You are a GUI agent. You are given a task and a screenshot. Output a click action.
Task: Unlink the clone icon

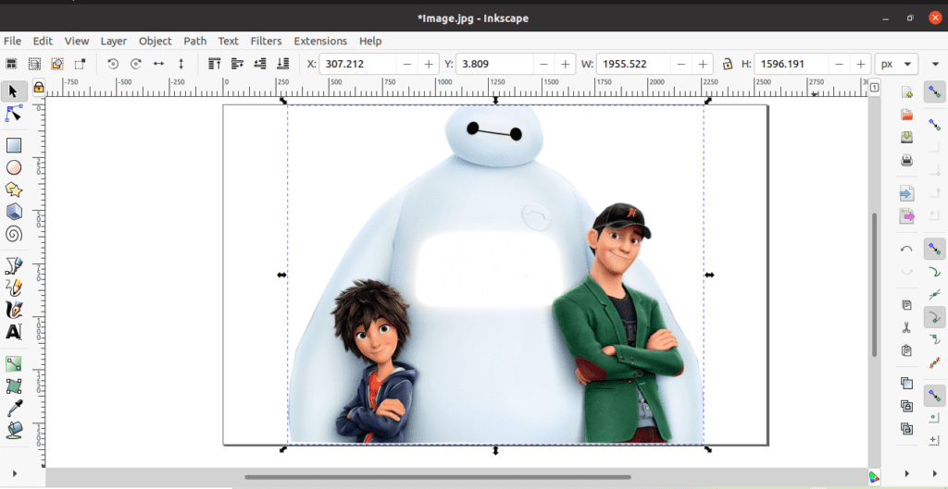pyautogui.click(x=906, y=429)
